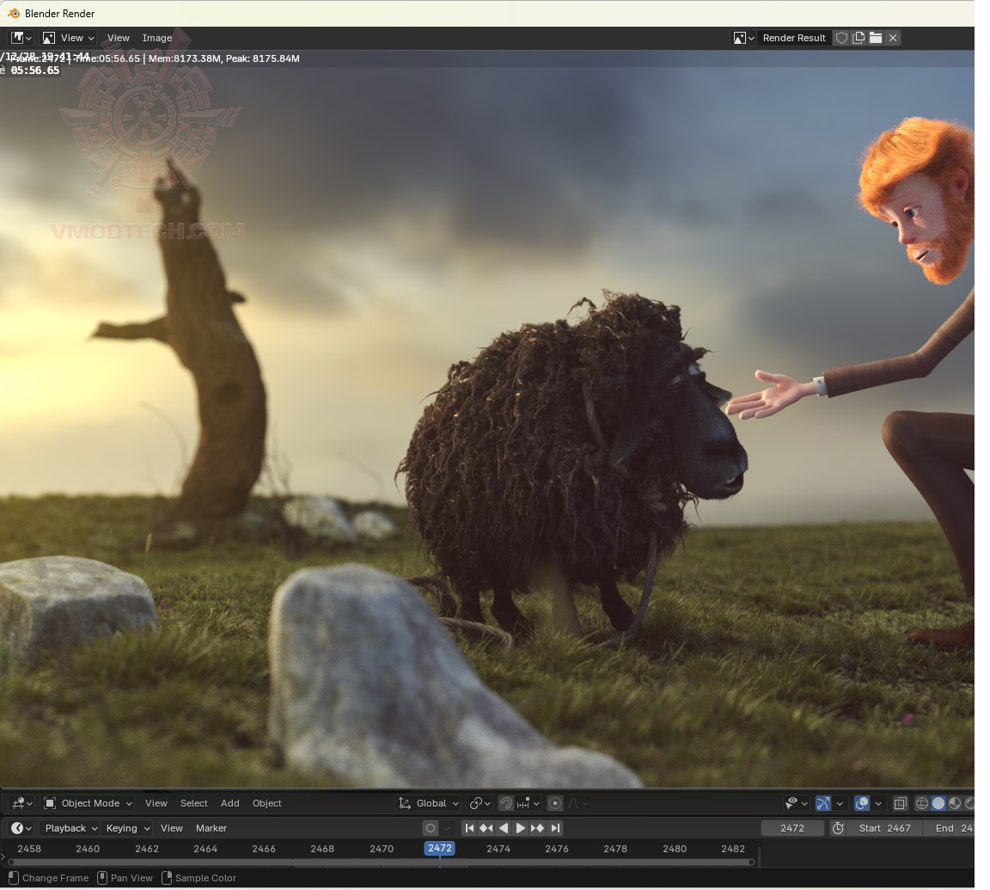Click the Sample Color status hint

click(x=199, y=877)
